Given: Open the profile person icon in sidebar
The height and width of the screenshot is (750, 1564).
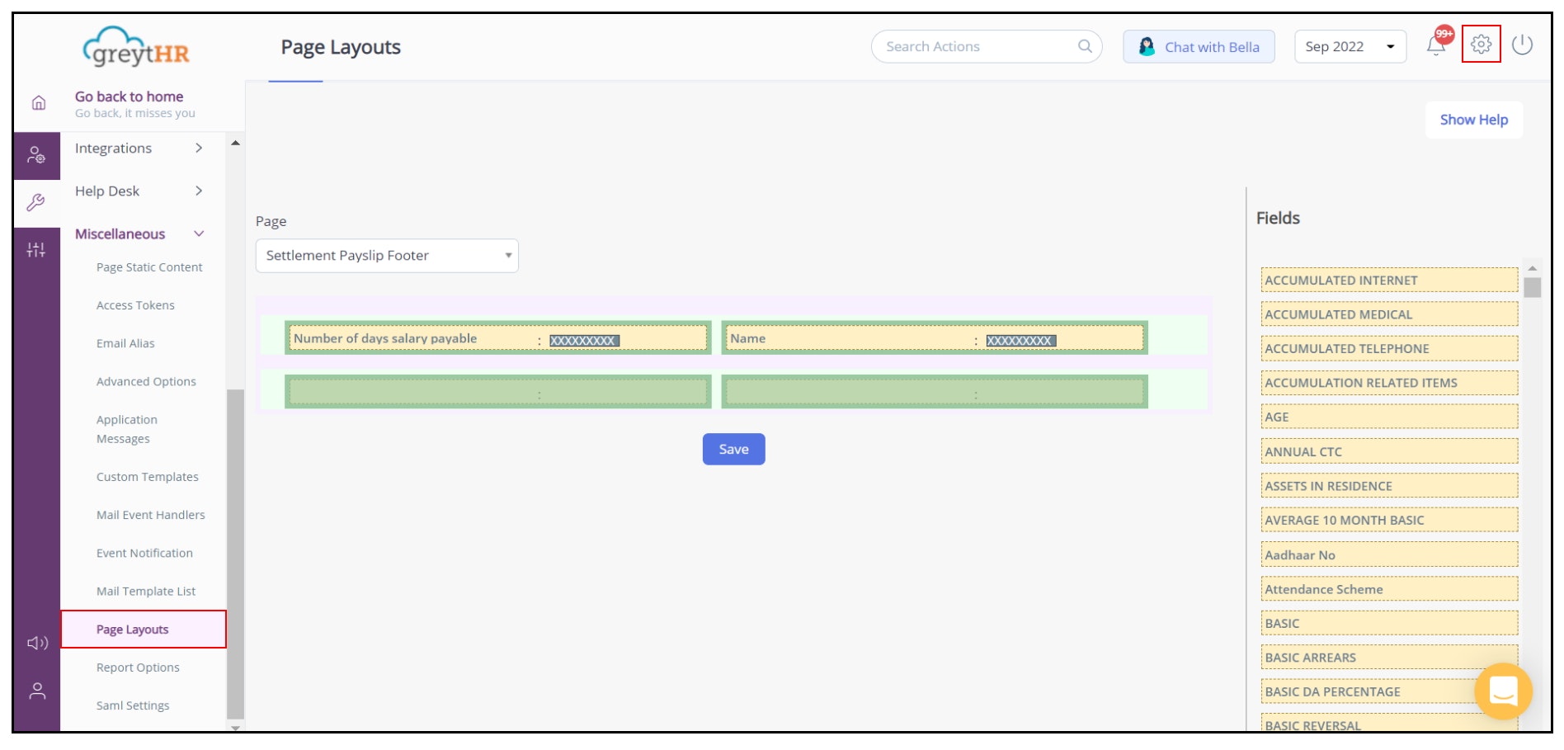Looking at the screenshot, I should [x=37, y=691].
